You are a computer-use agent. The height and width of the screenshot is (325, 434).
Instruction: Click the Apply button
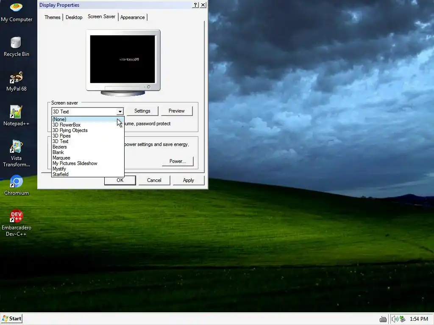tap(189, 180)
